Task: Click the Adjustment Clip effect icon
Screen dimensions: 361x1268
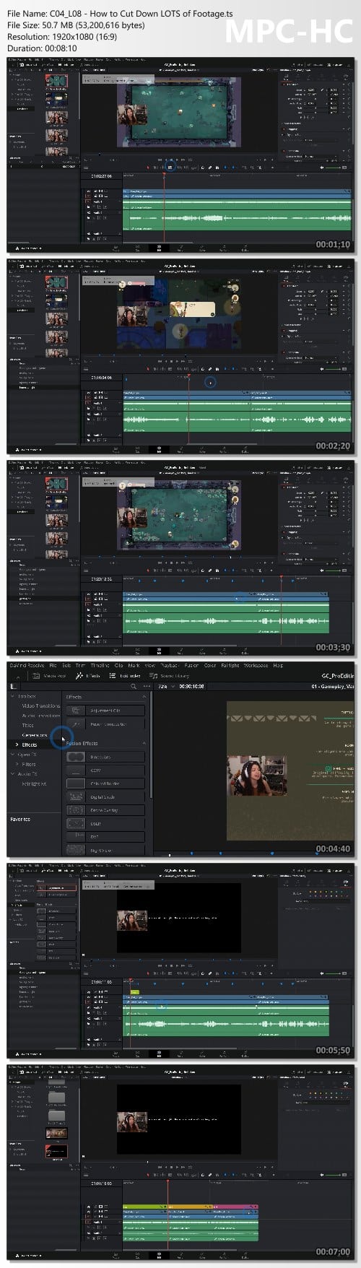Action: [x=76, y=710]
